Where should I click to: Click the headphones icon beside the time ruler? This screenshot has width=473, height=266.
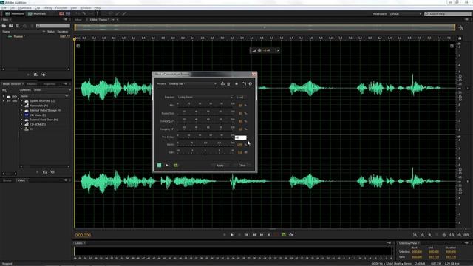pos(460,38)
